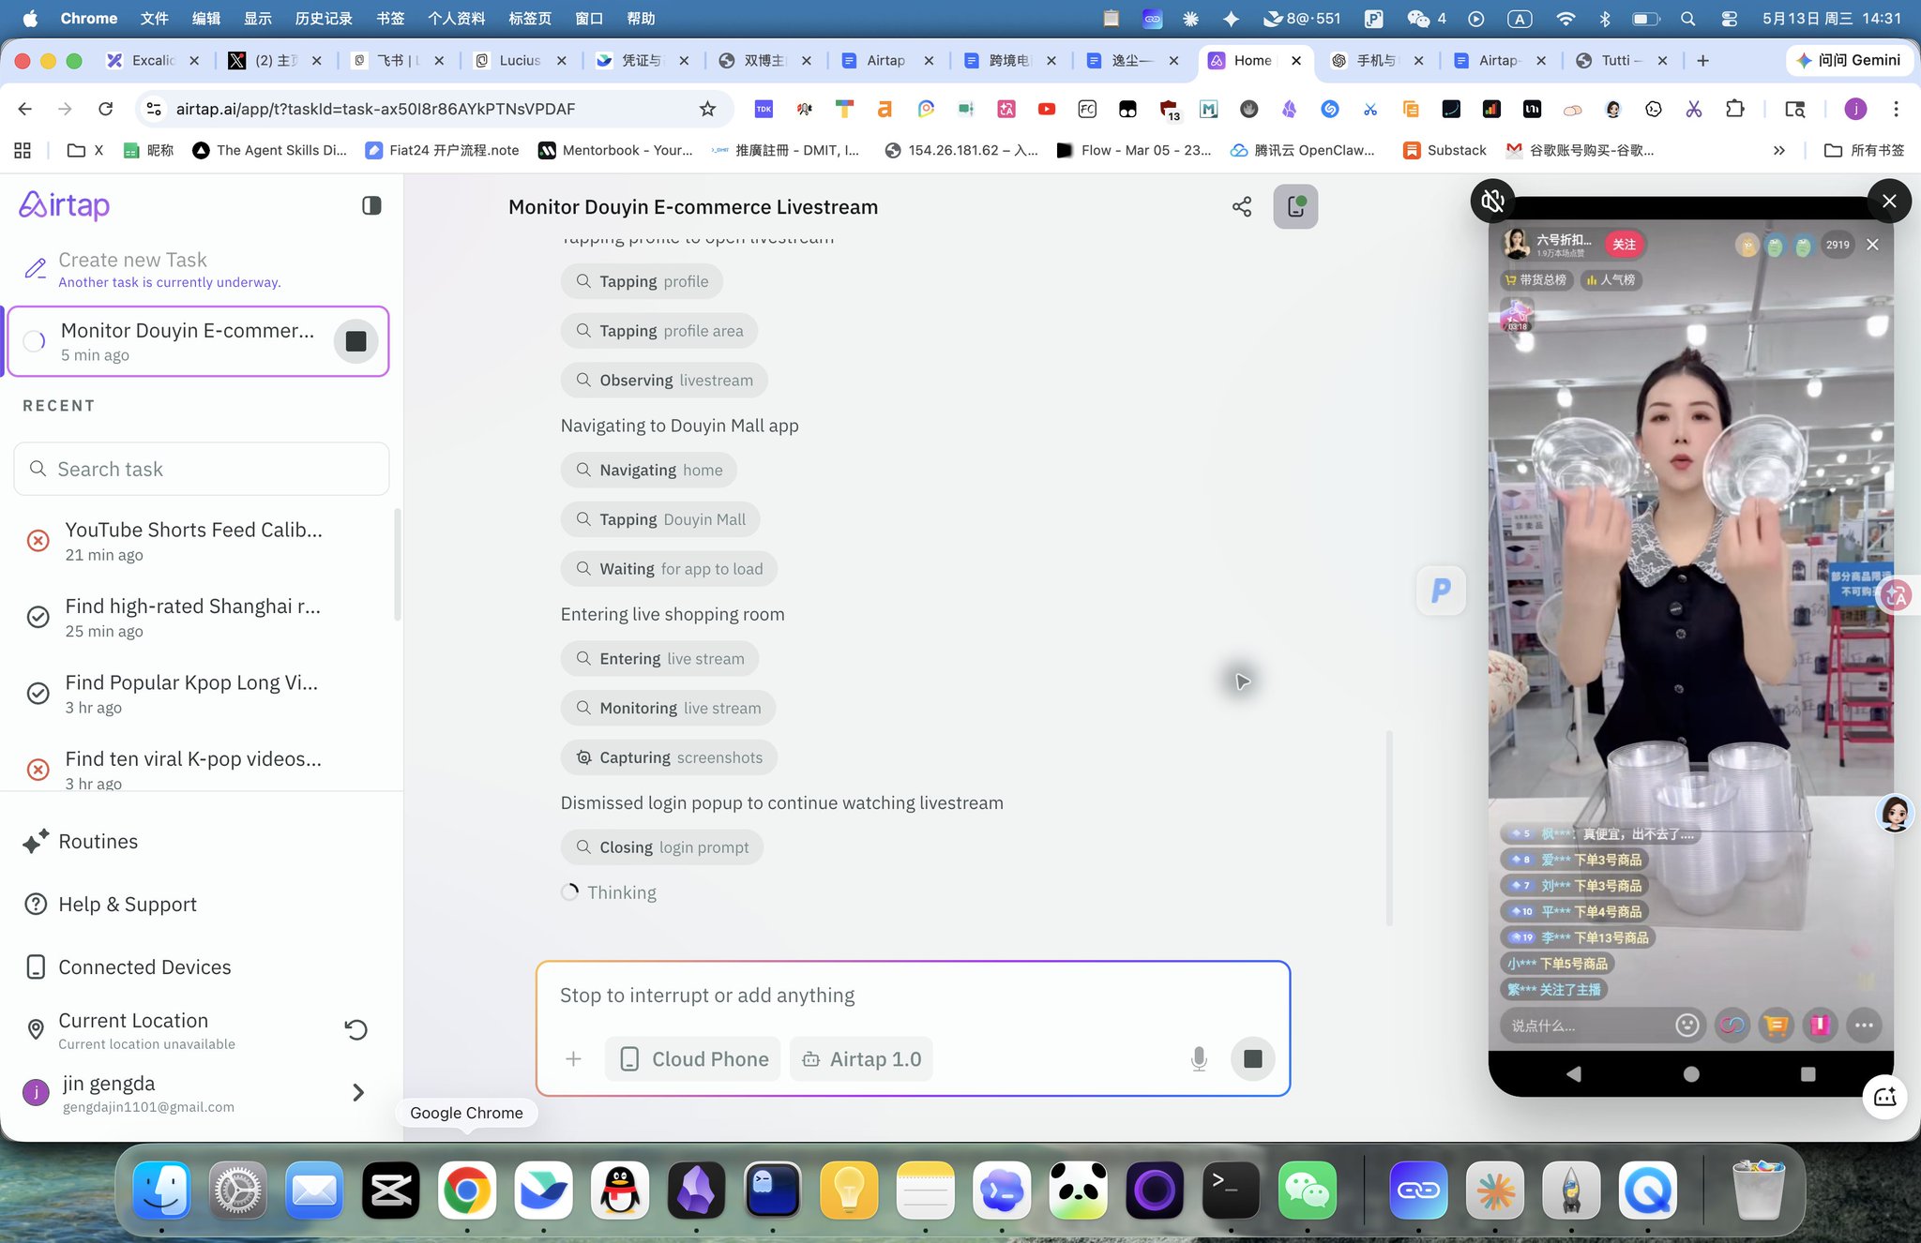Click the Search task field
The image size is (1921, 1243).
click(x=201, y=469)
